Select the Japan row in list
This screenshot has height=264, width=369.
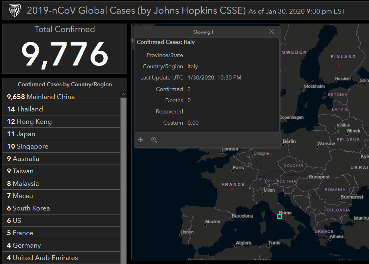[x=61, y=134]
